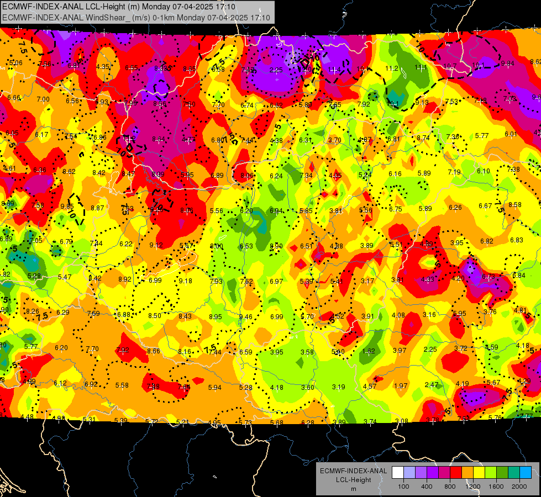Image resolution: width=541 pixels, height=497 pixels.
Task: Click the wind shear value '3.70'
Action: 335,140
